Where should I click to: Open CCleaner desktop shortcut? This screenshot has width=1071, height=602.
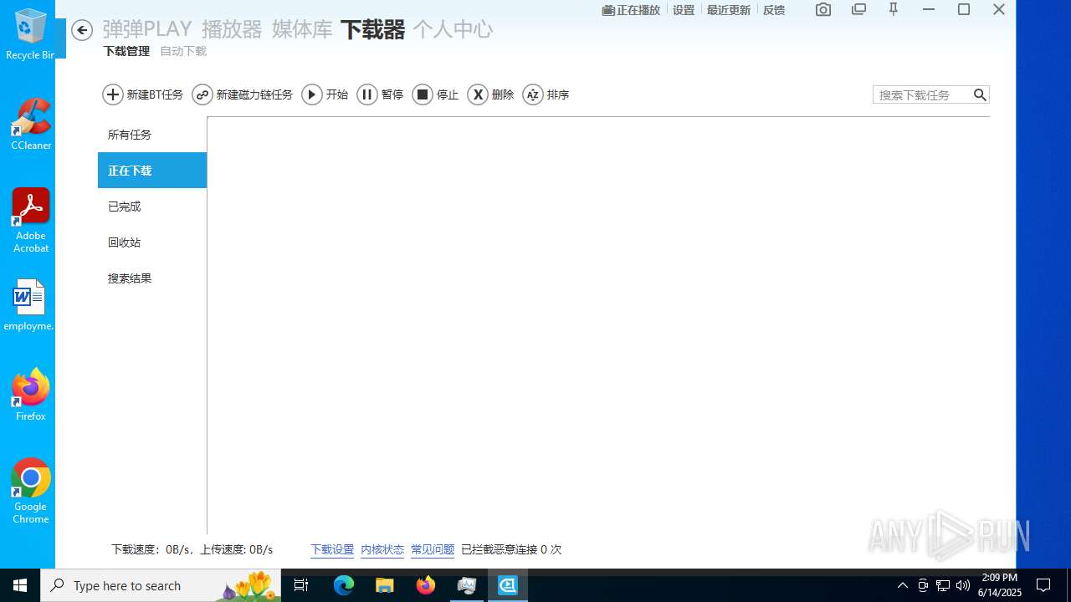[x=31, y=125]
